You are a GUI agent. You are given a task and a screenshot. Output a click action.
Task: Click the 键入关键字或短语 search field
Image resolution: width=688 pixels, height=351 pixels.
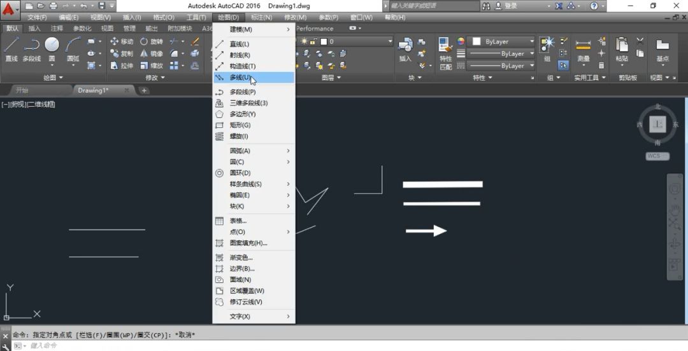[434, 6]
